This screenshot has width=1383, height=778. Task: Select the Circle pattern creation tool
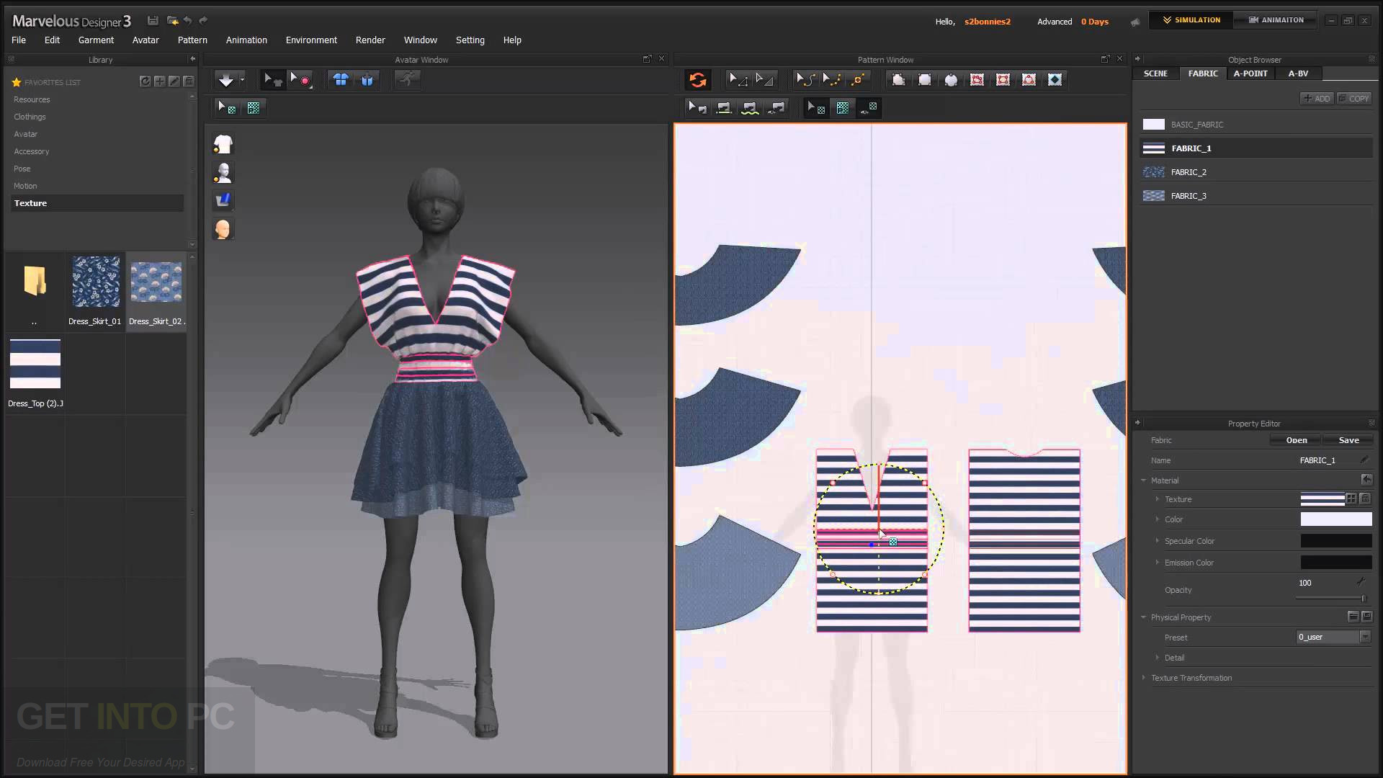coord(951,80)
